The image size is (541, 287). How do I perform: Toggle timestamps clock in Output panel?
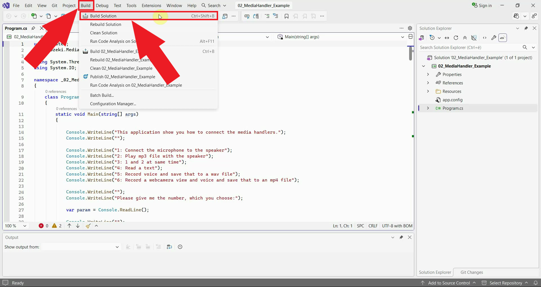tap(180, 247)
